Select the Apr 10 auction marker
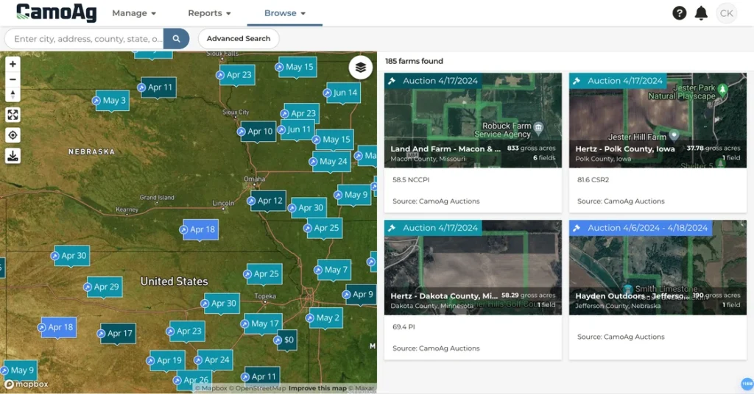The height and width of the screenshot is (394, 754). (x=258, y=132)
